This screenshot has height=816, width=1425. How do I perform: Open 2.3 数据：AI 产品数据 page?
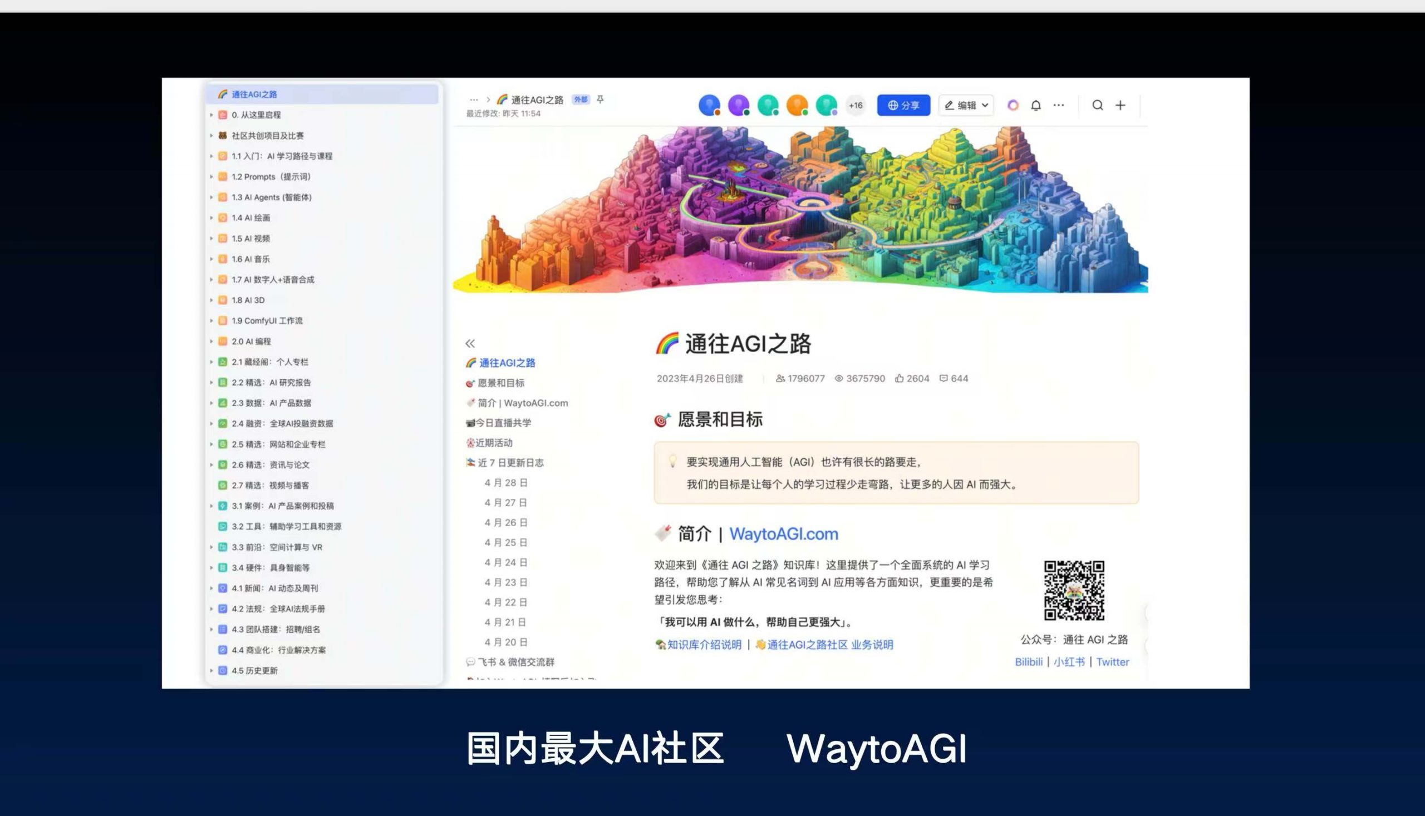tap(272, 403)
